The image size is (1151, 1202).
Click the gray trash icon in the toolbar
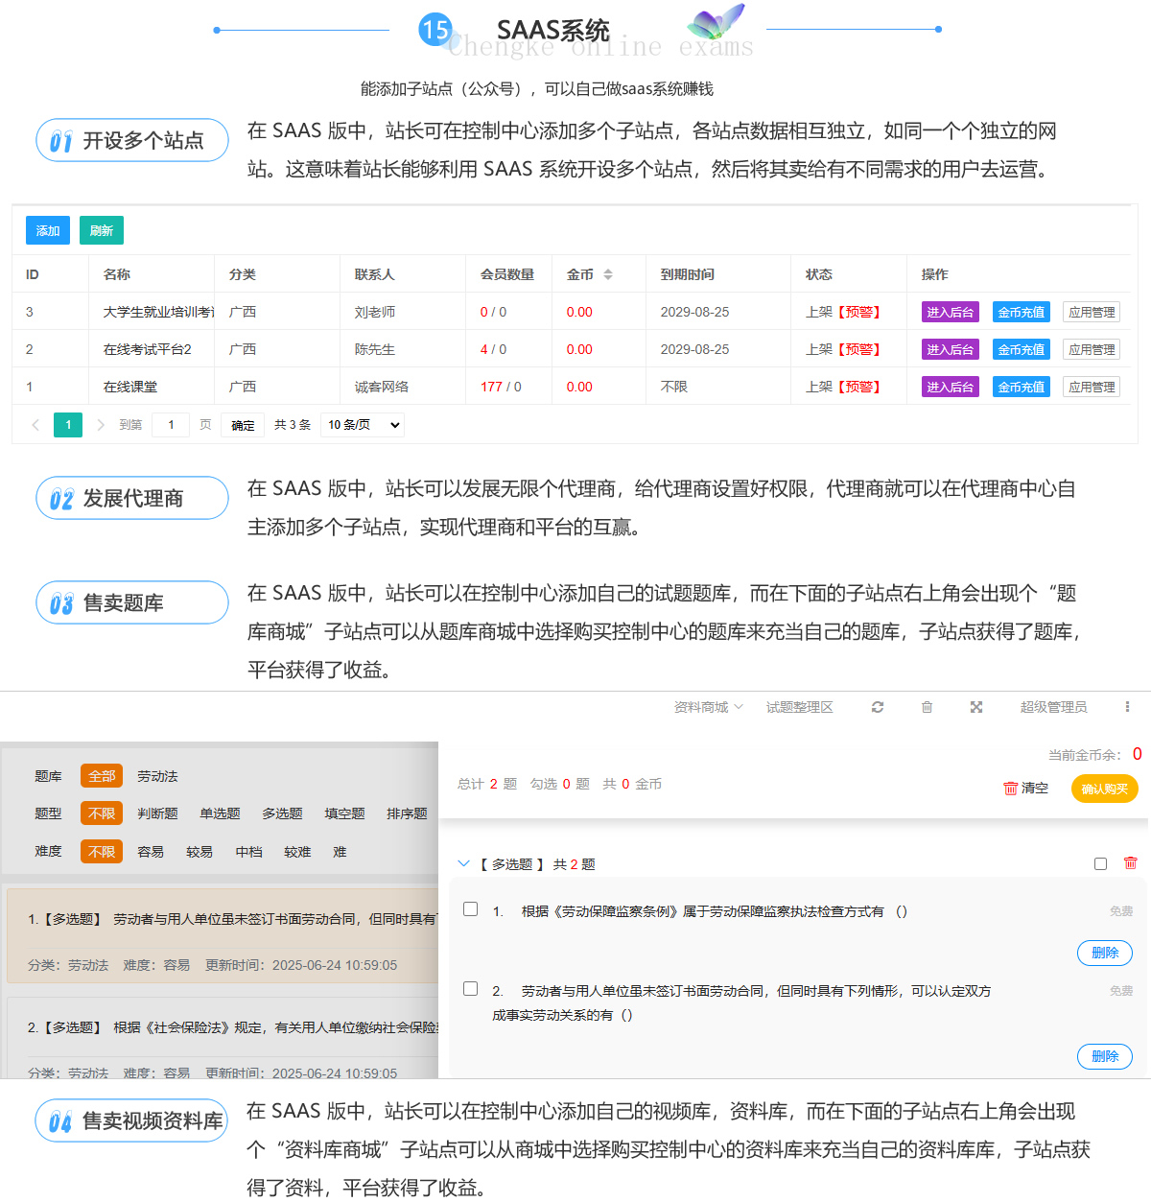click(927, 707)
